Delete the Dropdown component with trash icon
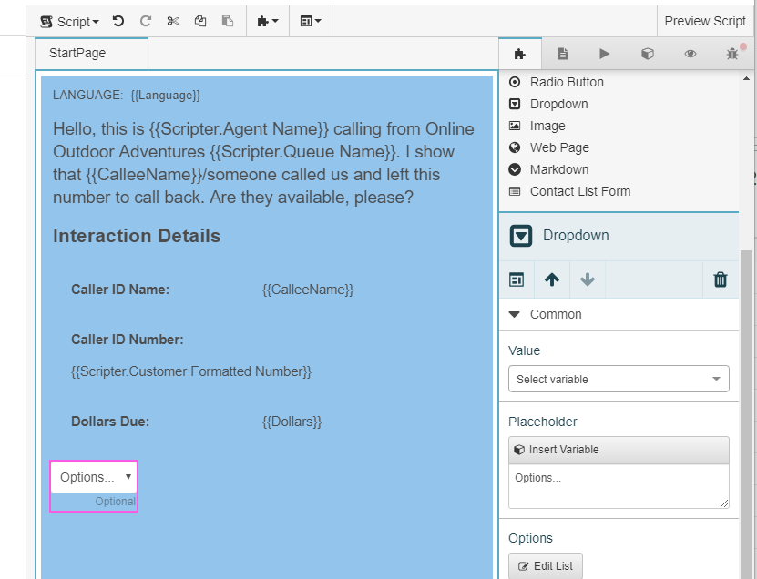Screen dimensions: 757x579 coord(721,279)
